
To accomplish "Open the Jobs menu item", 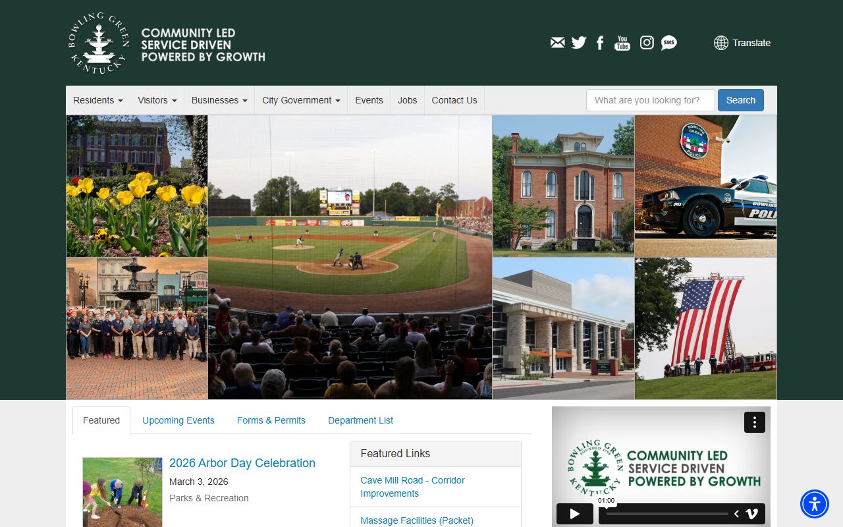I will pyautogui.click(x=408, y=100).
